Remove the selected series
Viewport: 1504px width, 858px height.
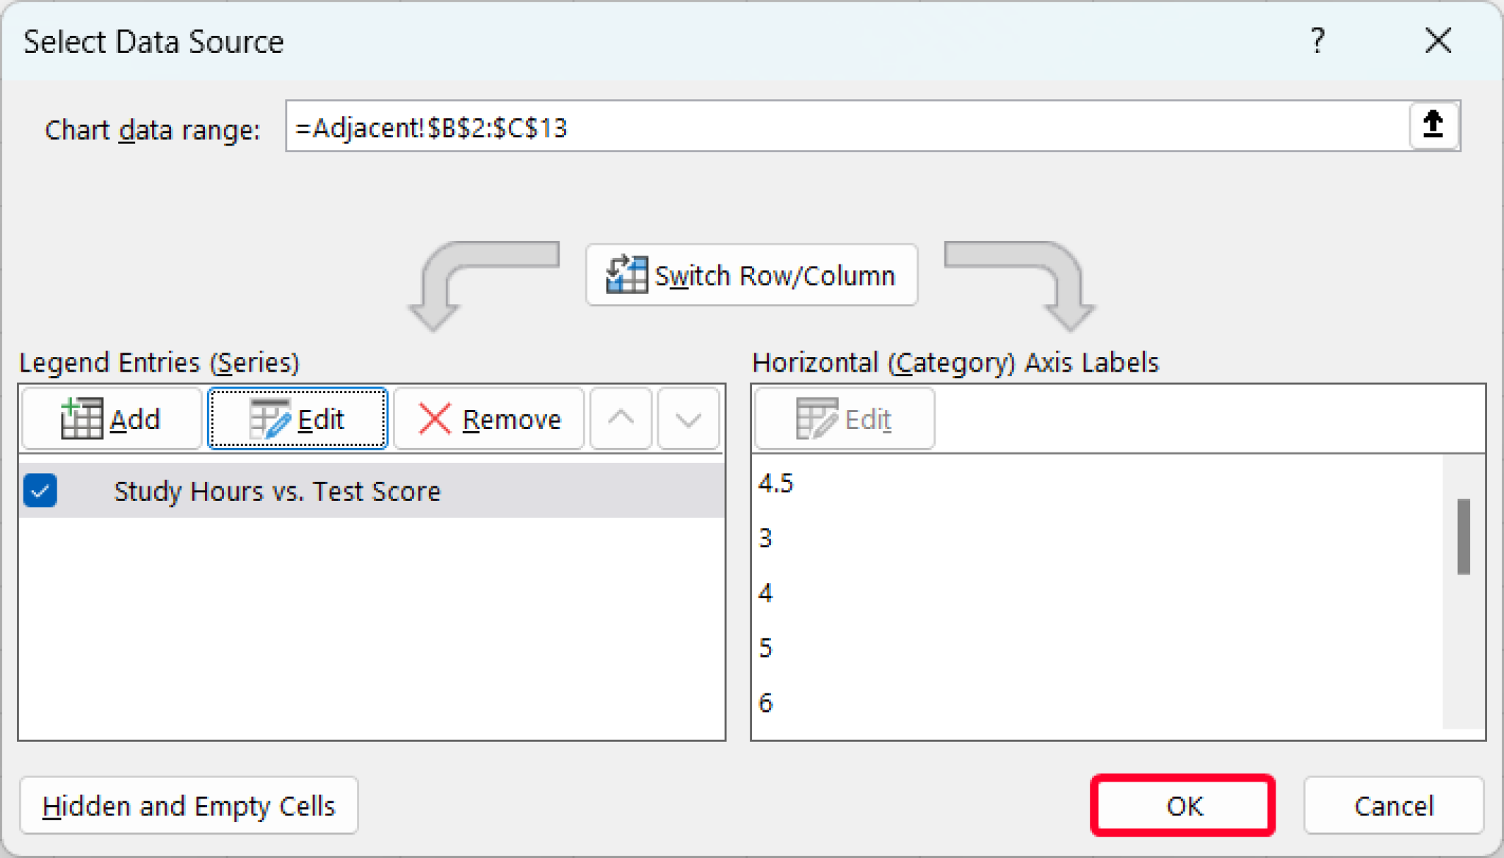coord(488,419)
